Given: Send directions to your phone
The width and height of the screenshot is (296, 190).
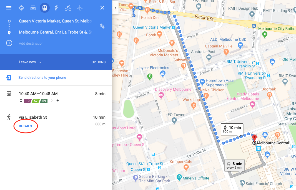Looking at the screenshot, I should [42, 77].
